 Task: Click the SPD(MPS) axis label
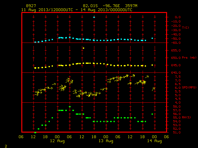(189, 88)
